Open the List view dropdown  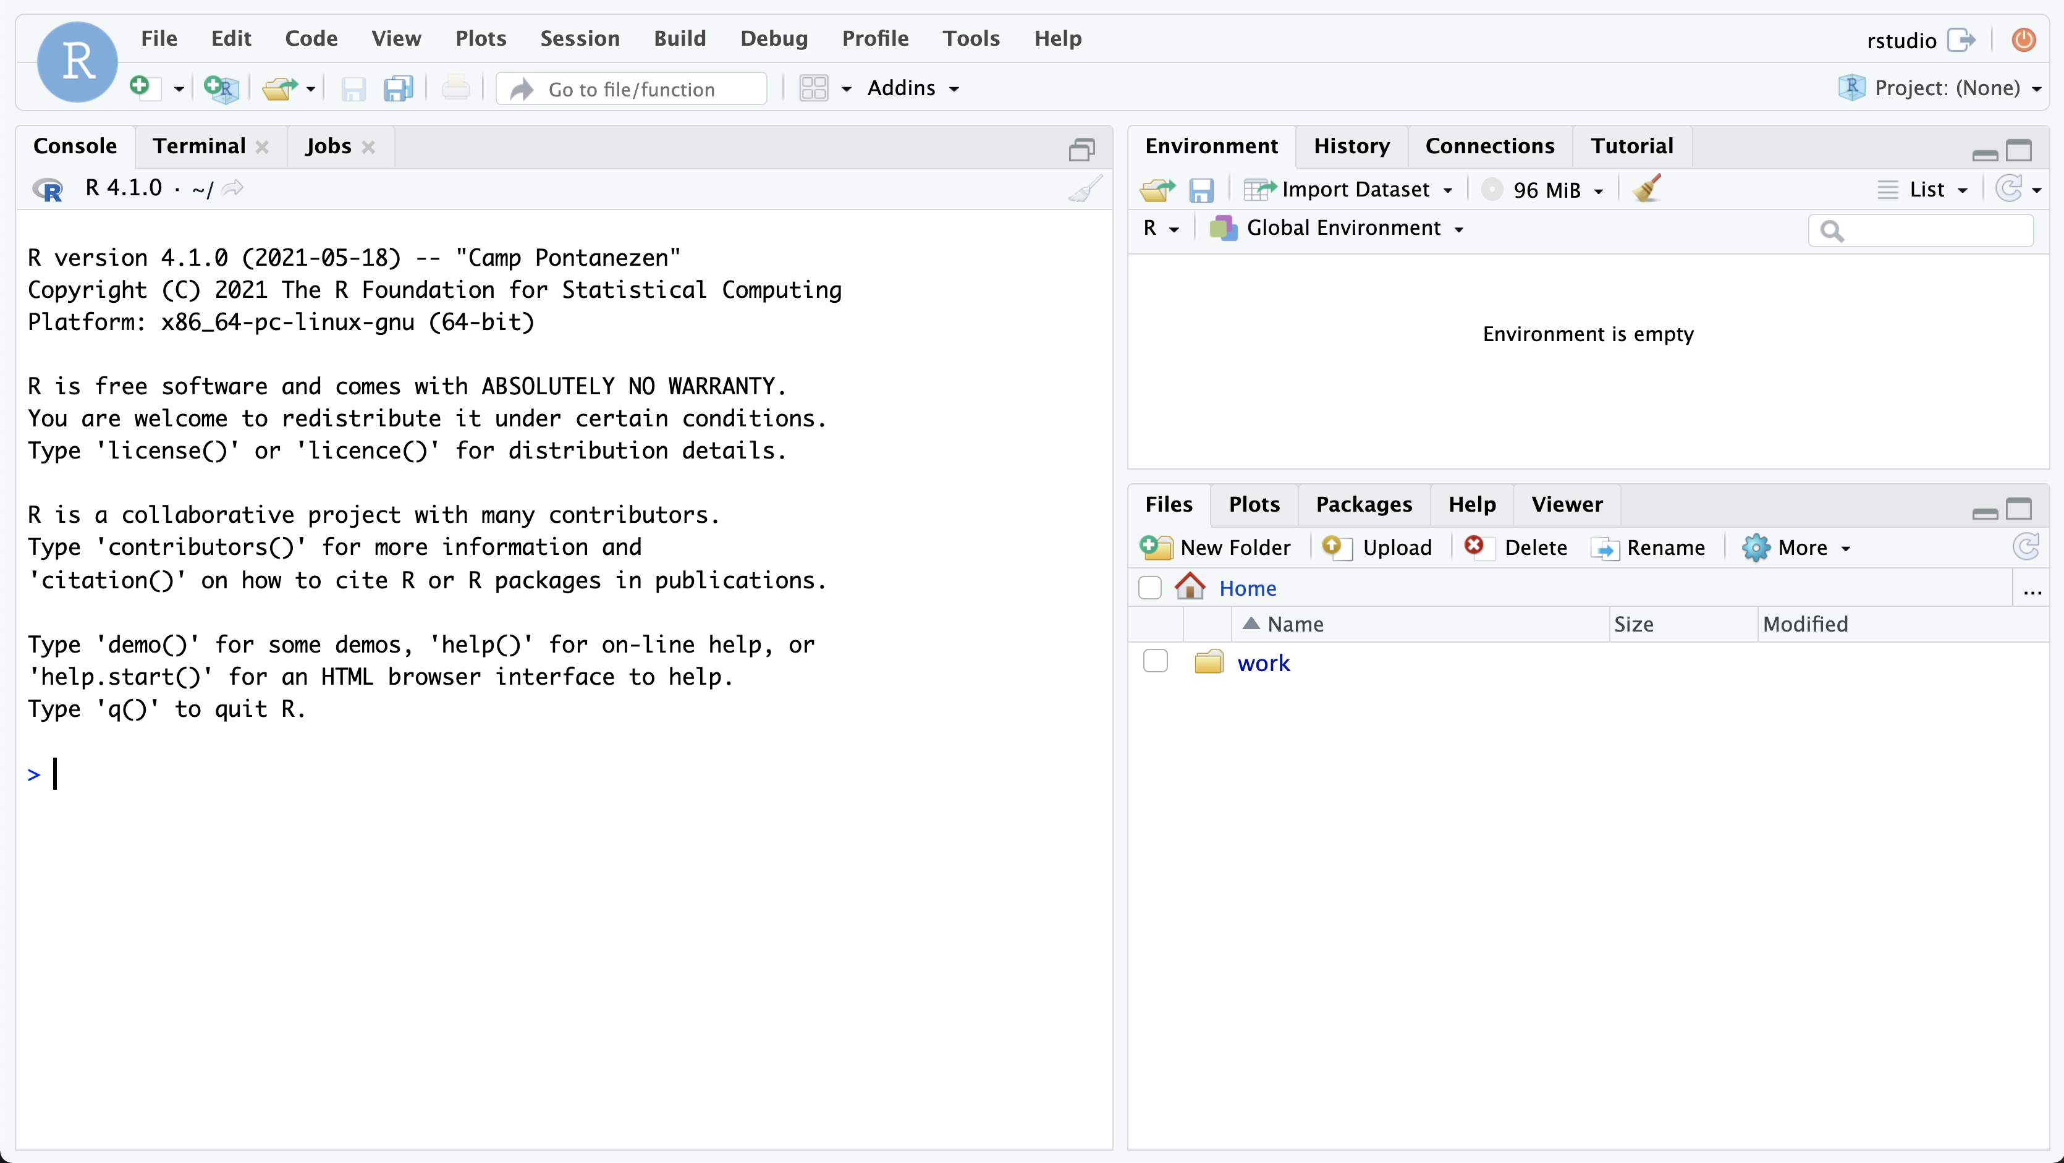click(x=1923, y=190)
